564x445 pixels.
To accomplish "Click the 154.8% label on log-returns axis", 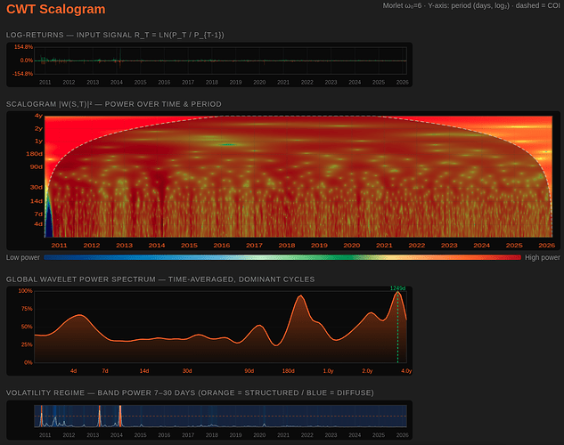I will [24, 47].
